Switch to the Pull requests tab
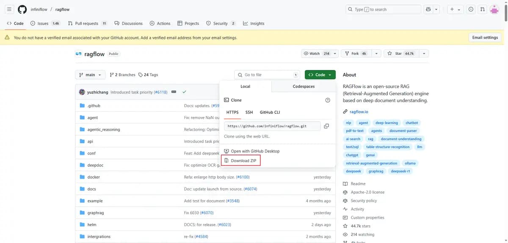508x243 pixels. pyautogui.click(x=88, y=23)
